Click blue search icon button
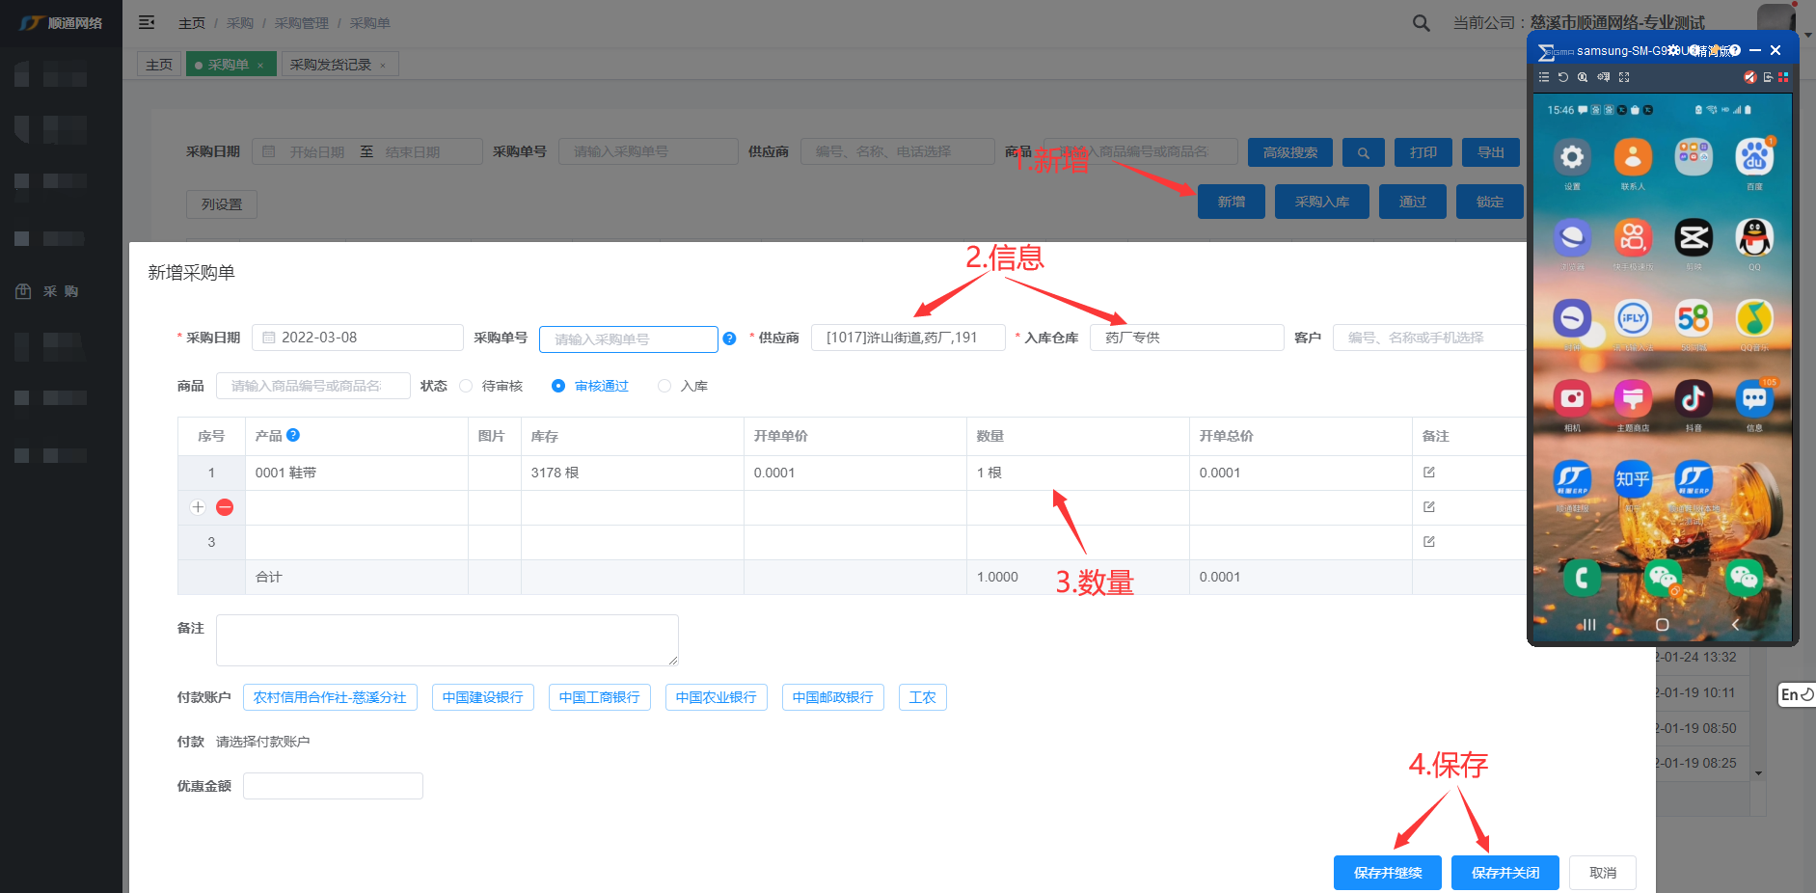Image resolution: width=1816 pixels, height=893 pixels. tap(1363, 152)
